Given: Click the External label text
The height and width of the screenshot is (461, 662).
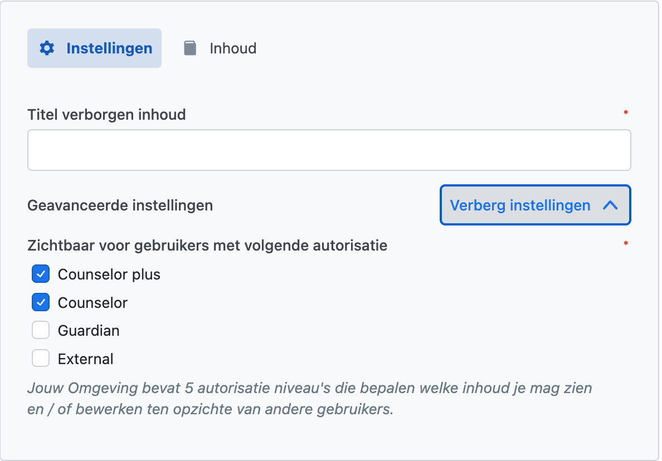Looking at the screenshot, I should [x=86, y=359].
